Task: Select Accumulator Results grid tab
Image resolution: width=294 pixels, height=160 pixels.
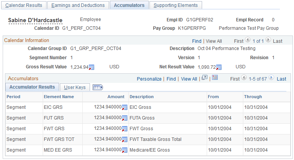Action: point(32,87)
